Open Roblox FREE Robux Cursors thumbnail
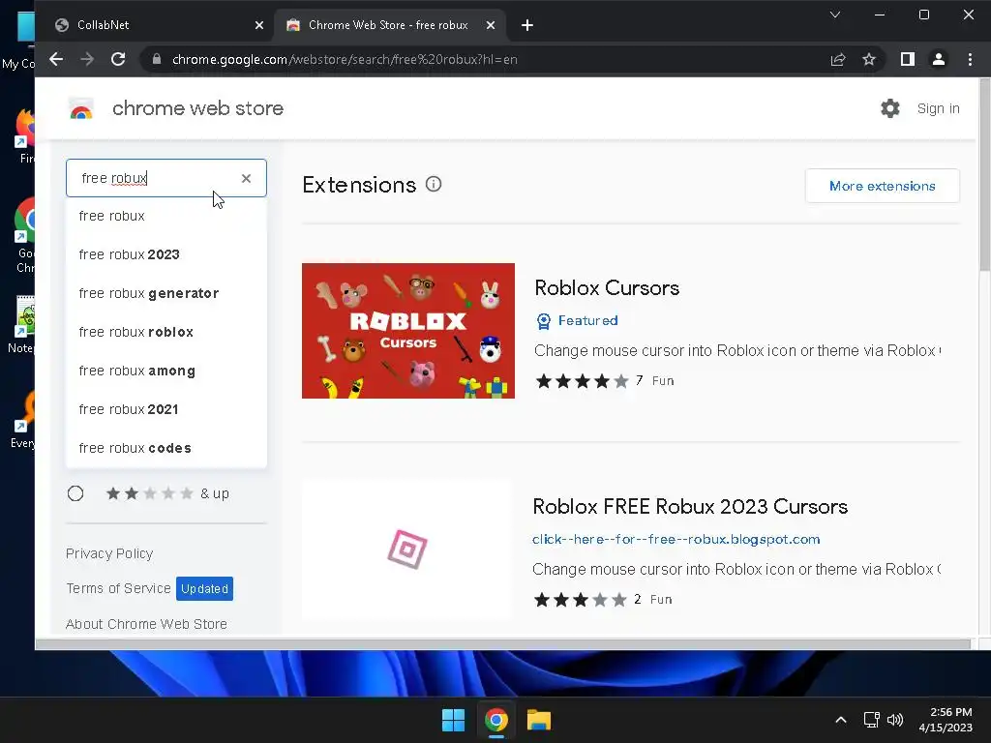Viewport: 991px width, 743px height. click(407, 550)
